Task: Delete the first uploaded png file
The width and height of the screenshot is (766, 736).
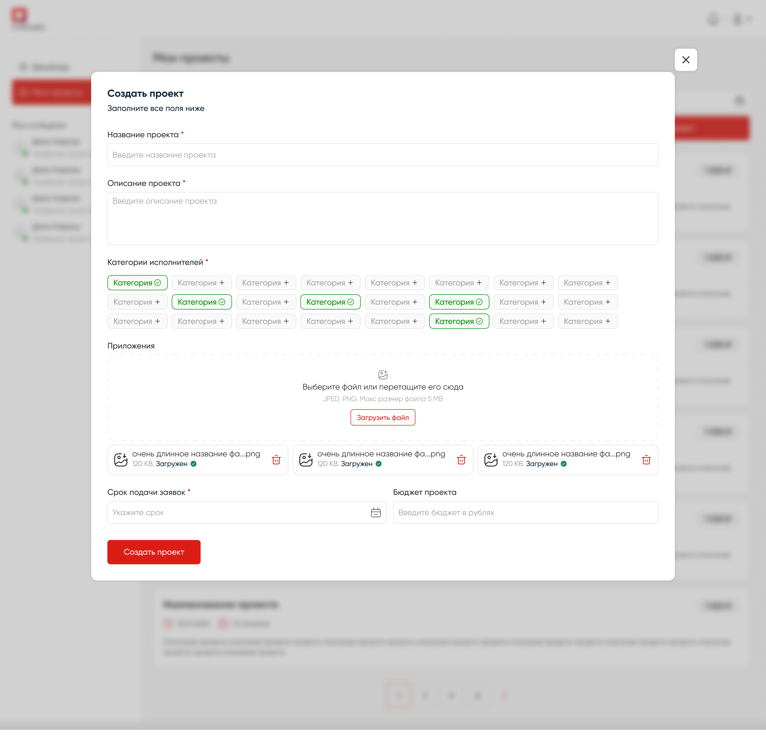Action: [x=276, y=459]
